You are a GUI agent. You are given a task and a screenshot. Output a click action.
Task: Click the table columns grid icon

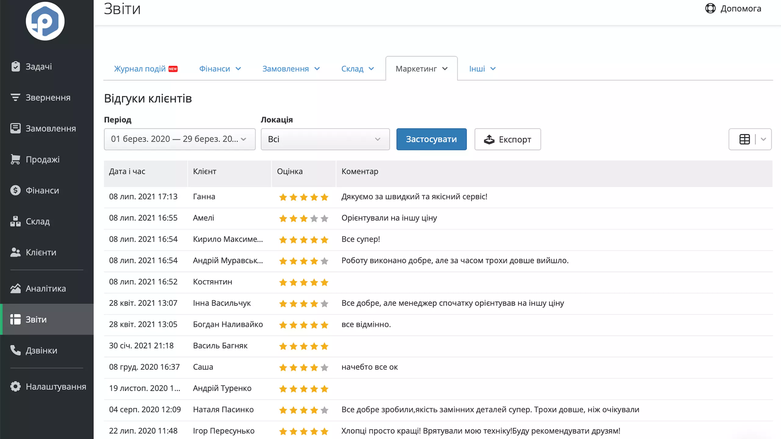[x=744, y=139]
